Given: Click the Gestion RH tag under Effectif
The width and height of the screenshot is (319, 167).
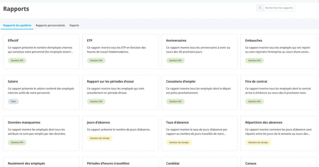Looking at the screenshot, I should click(x=17, y=60).
